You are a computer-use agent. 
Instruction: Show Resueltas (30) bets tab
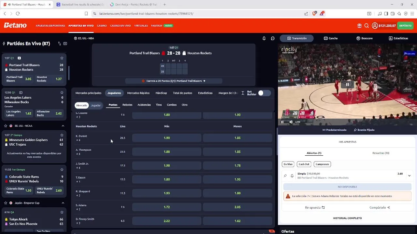381,153
